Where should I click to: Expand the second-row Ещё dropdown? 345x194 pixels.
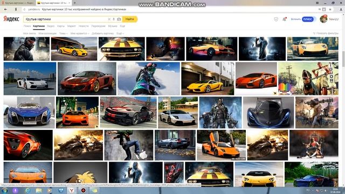tap(120, 33)
